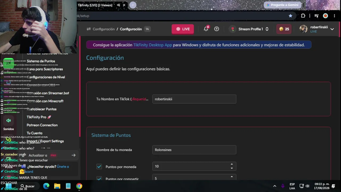Decrease the Puntos por moneda value
The image size is (341, 192).
[x=232, y=168]
